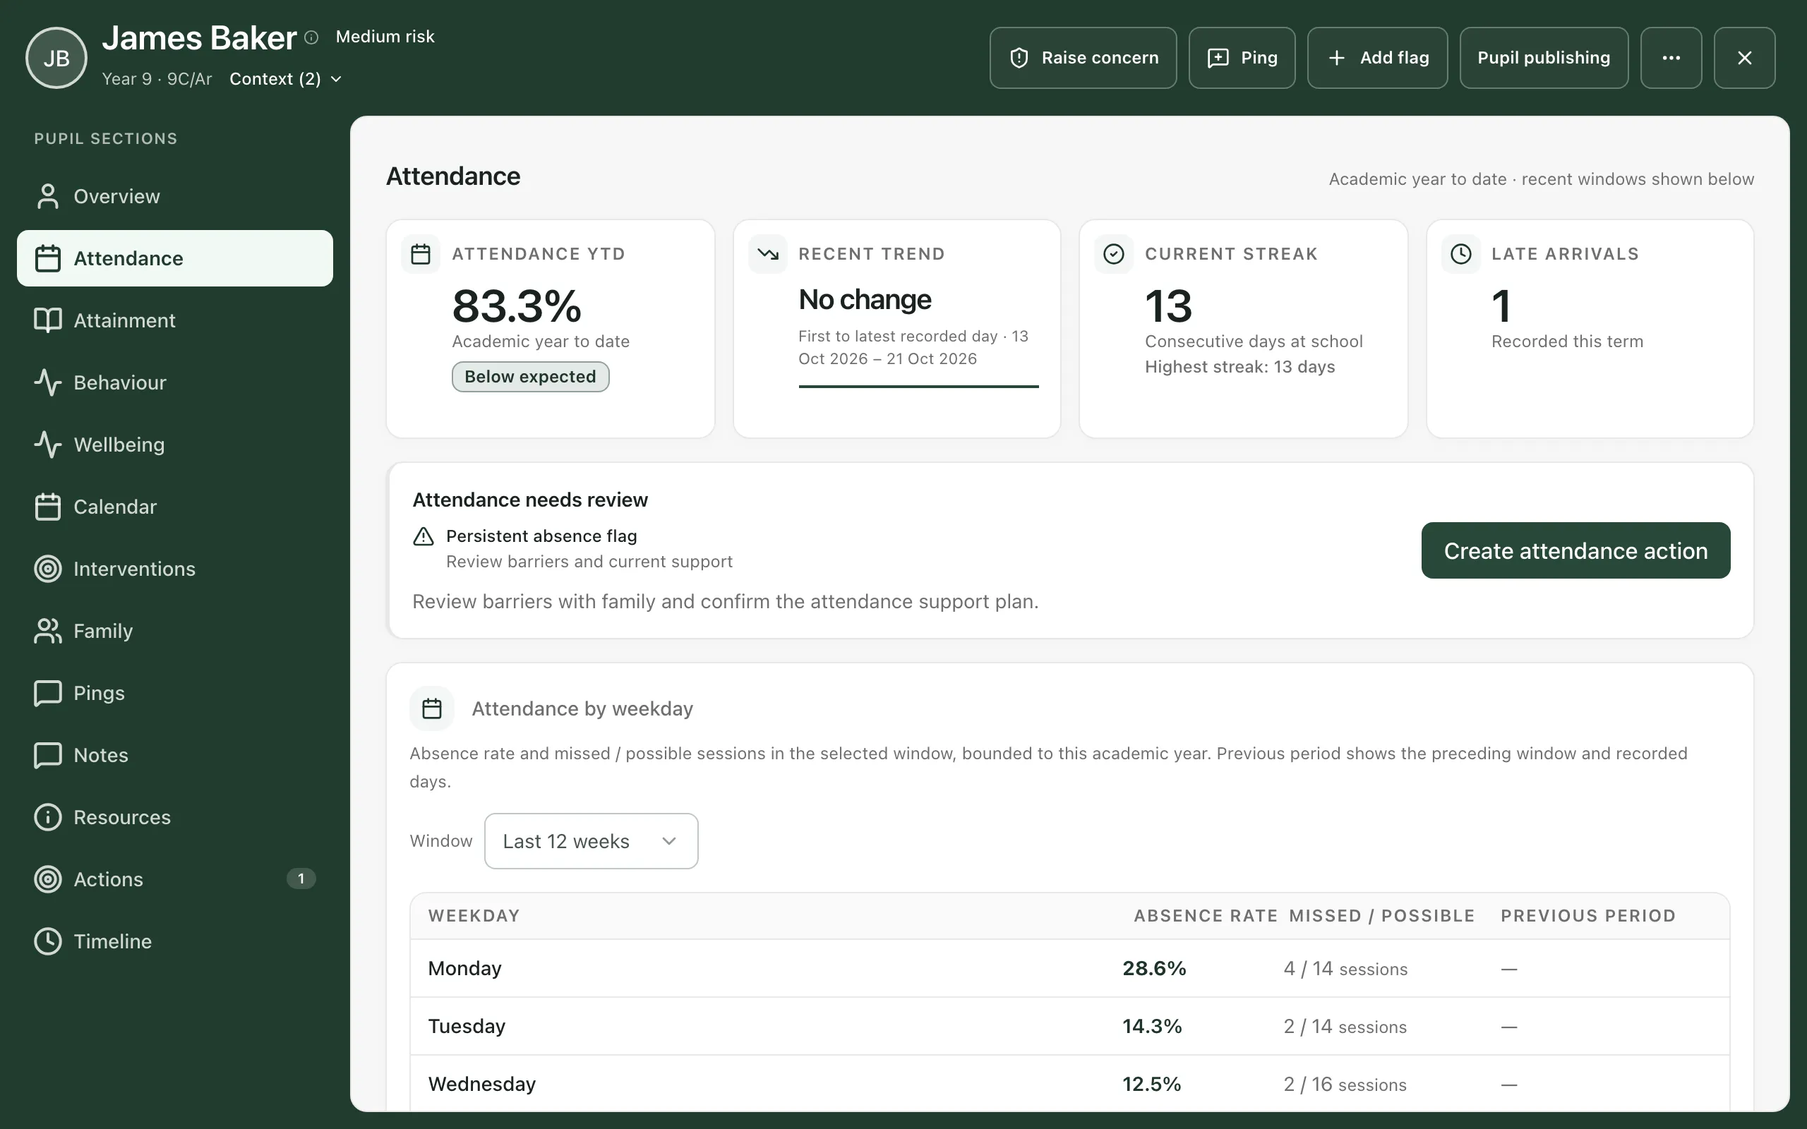Click the Highest streak: 13 days text

tap(1239, 367)
